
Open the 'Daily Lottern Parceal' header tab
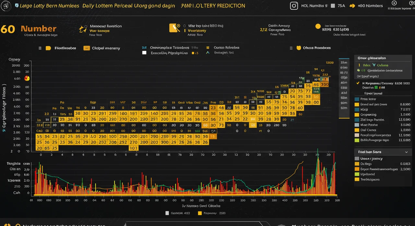(128, 6)
